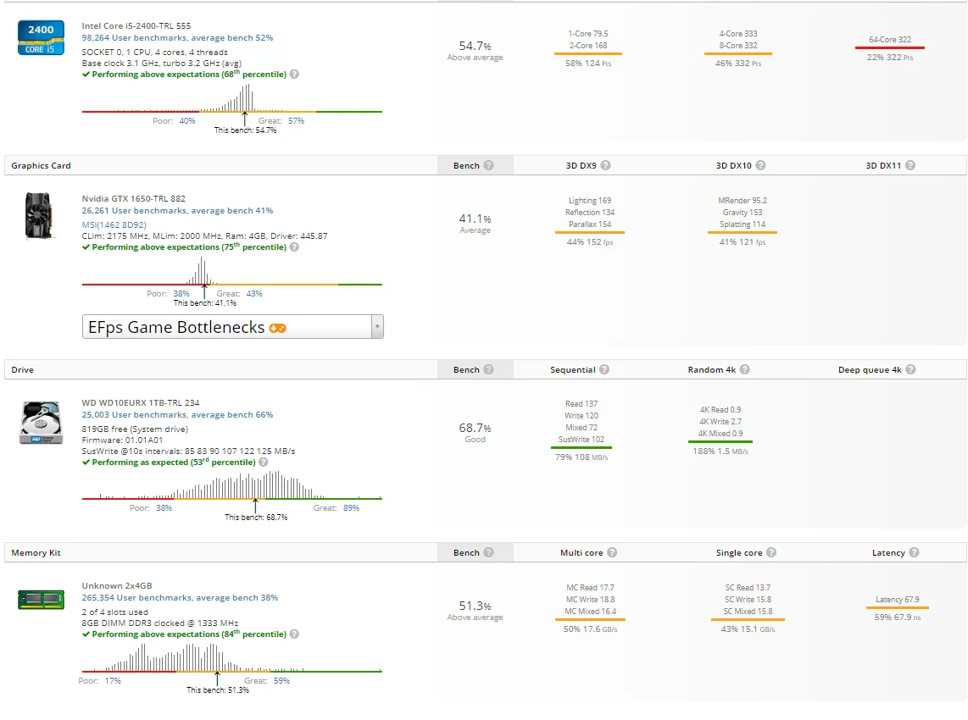Click the green memory kit image
This screenshot has width=968, height=720.
pyautogui.click(x=41, y=600)
